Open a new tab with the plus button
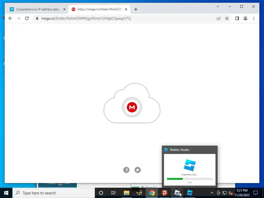Image resolution: width=264 pixels, height=198 pixels. coord(136,9)
